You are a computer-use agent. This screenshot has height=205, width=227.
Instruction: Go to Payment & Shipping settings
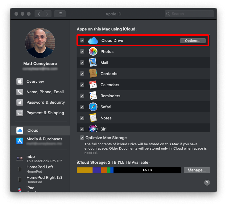click(45, 113)
